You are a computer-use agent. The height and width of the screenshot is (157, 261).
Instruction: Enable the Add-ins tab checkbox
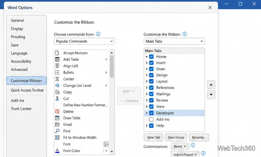click(151, 119)
